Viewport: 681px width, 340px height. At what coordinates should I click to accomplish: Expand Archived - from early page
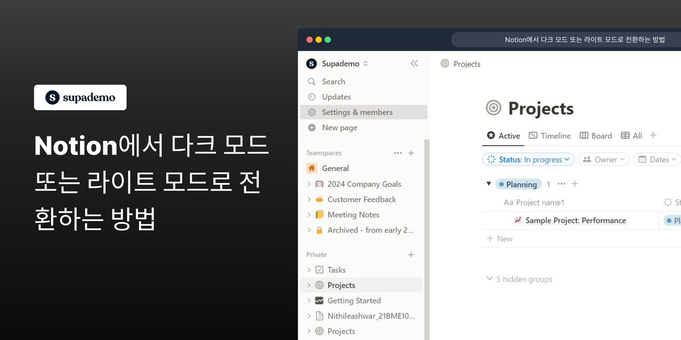tap(309, 230)
